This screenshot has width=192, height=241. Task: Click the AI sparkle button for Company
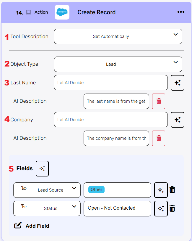click(x=178, y=120)
